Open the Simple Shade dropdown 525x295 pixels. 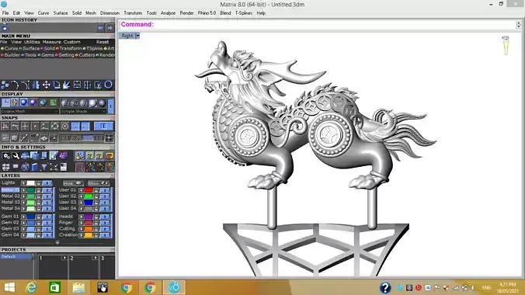[x=83, y=111]
